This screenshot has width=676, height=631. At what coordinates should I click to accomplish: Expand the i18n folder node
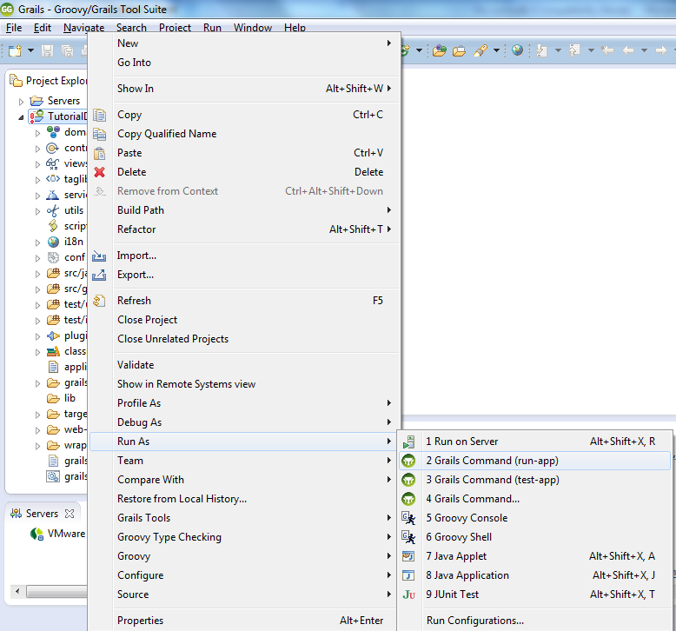[x=37, y=242]
